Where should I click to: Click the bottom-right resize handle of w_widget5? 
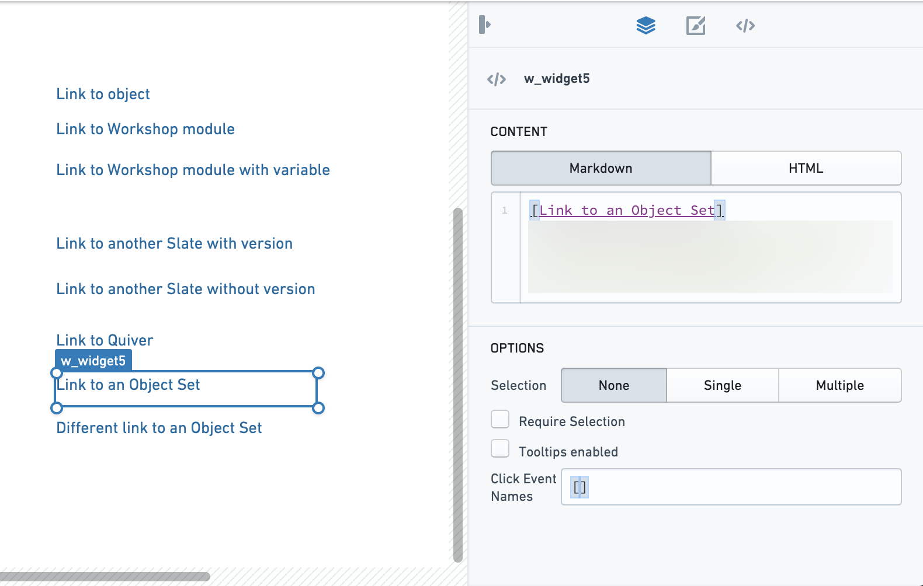click(318, 408)
